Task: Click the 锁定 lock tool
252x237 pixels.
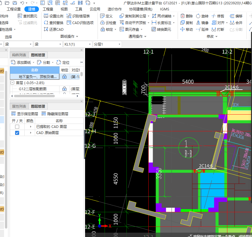Action: pyautogui.click(x=107, y=29)
